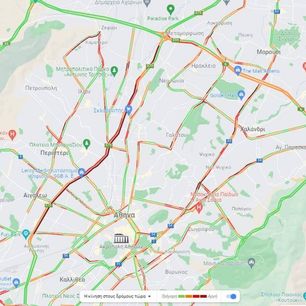Select the Μονή Καισαριανής landmark icon
This screenshot has height=306, width=306.
point(252,263)
